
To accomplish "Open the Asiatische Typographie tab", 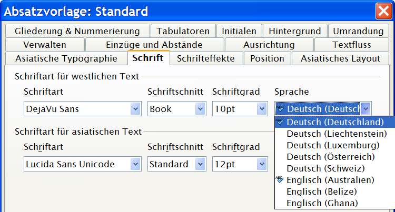I will (x=66, y=58).
